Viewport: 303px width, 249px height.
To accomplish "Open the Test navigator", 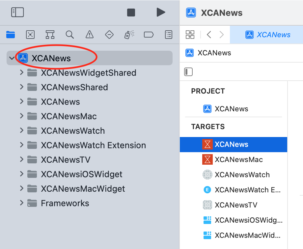I will click(x=109, y=35).
